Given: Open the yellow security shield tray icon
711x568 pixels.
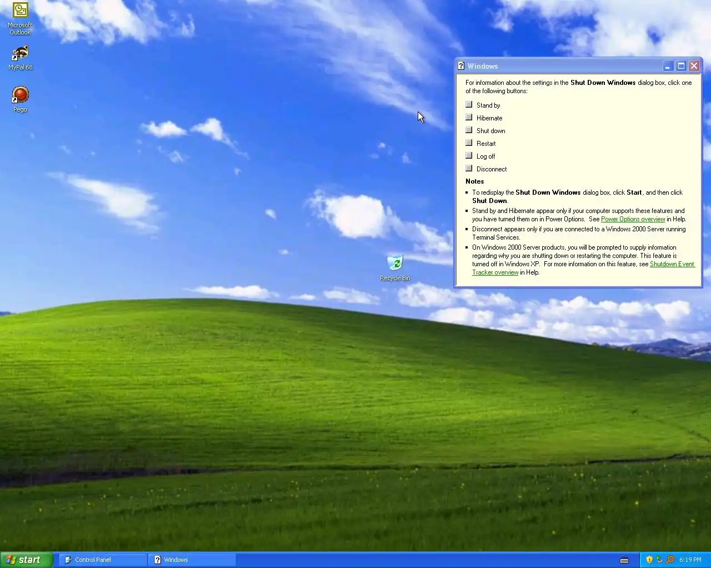Looking at the screenshot, I should pos(649,560).
